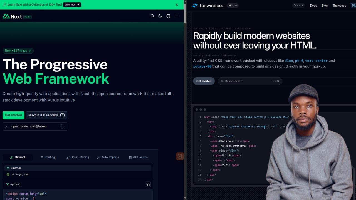Viewport: 356px width, 200px height.
Task: Click the 'text-center' class keyword
Action: pyautogui.click(x=316, y=61)
